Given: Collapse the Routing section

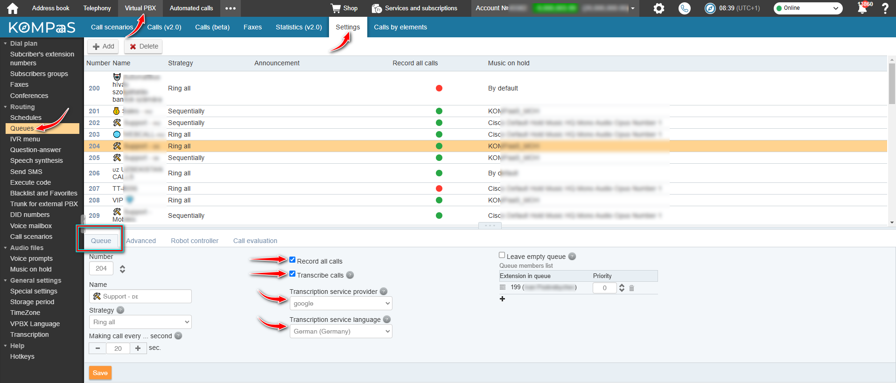Looking at the screenshot, I should point(6,107).
